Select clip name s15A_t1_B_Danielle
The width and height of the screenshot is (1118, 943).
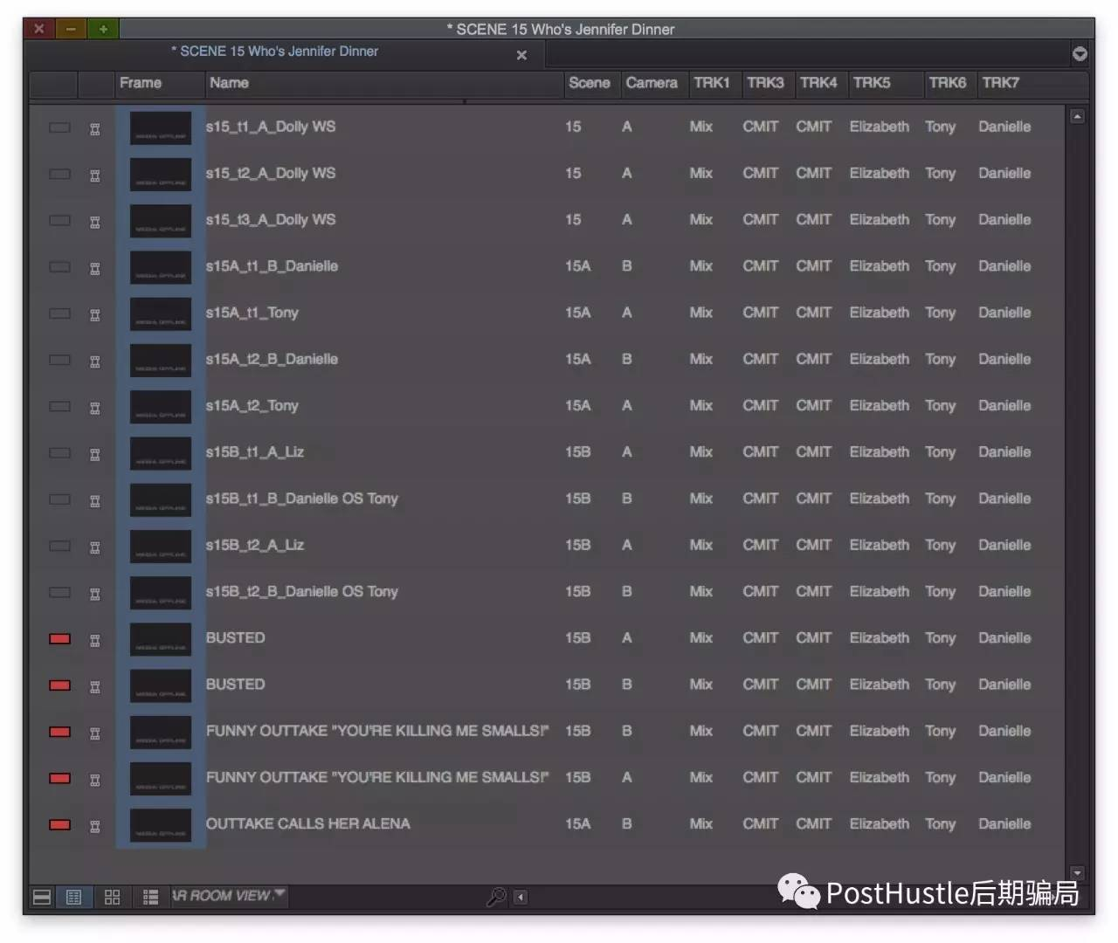click(x=272, y=266)
